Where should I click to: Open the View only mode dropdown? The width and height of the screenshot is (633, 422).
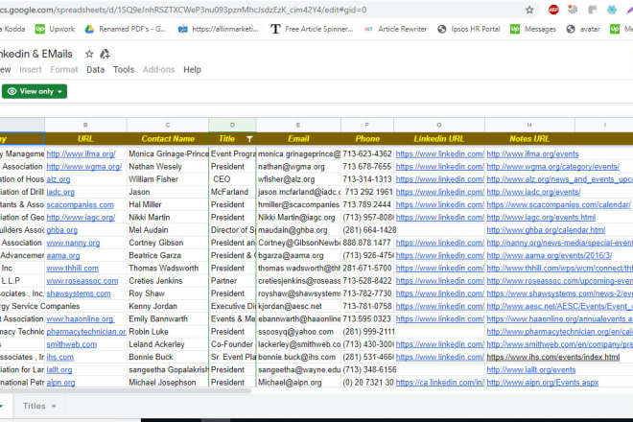[35, 91]
